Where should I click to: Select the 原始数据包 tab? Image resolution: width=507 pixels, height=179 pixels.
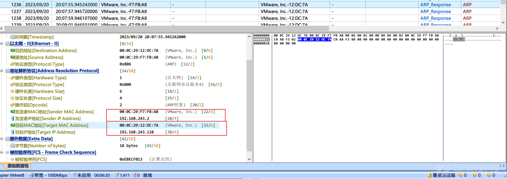(x=18, y=166)
